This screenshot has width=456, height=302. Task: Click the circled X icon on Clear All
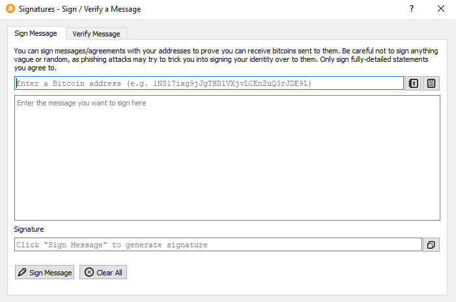89,273
